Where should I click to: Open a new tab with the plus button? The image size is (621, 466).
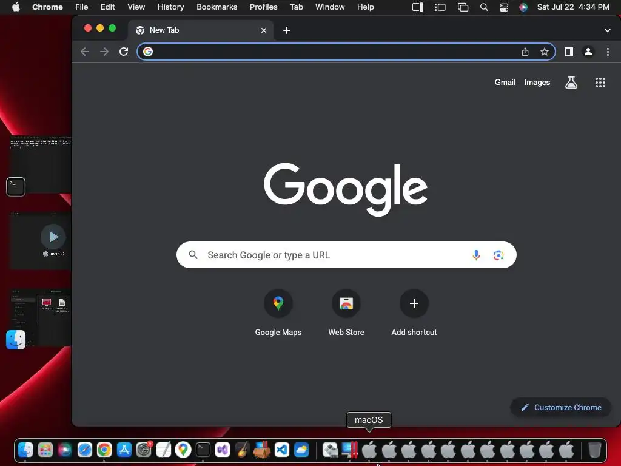tap(287, 30)
